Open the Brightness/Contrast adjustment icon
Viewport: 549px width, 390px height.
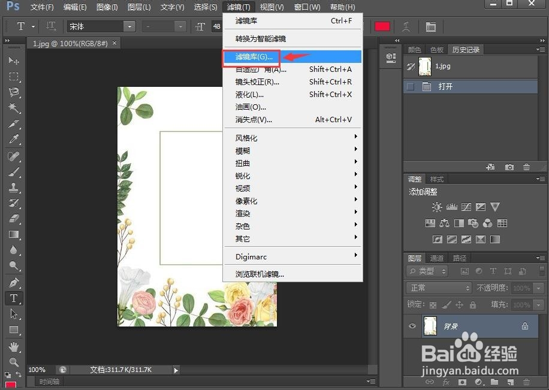pos(436,207)
